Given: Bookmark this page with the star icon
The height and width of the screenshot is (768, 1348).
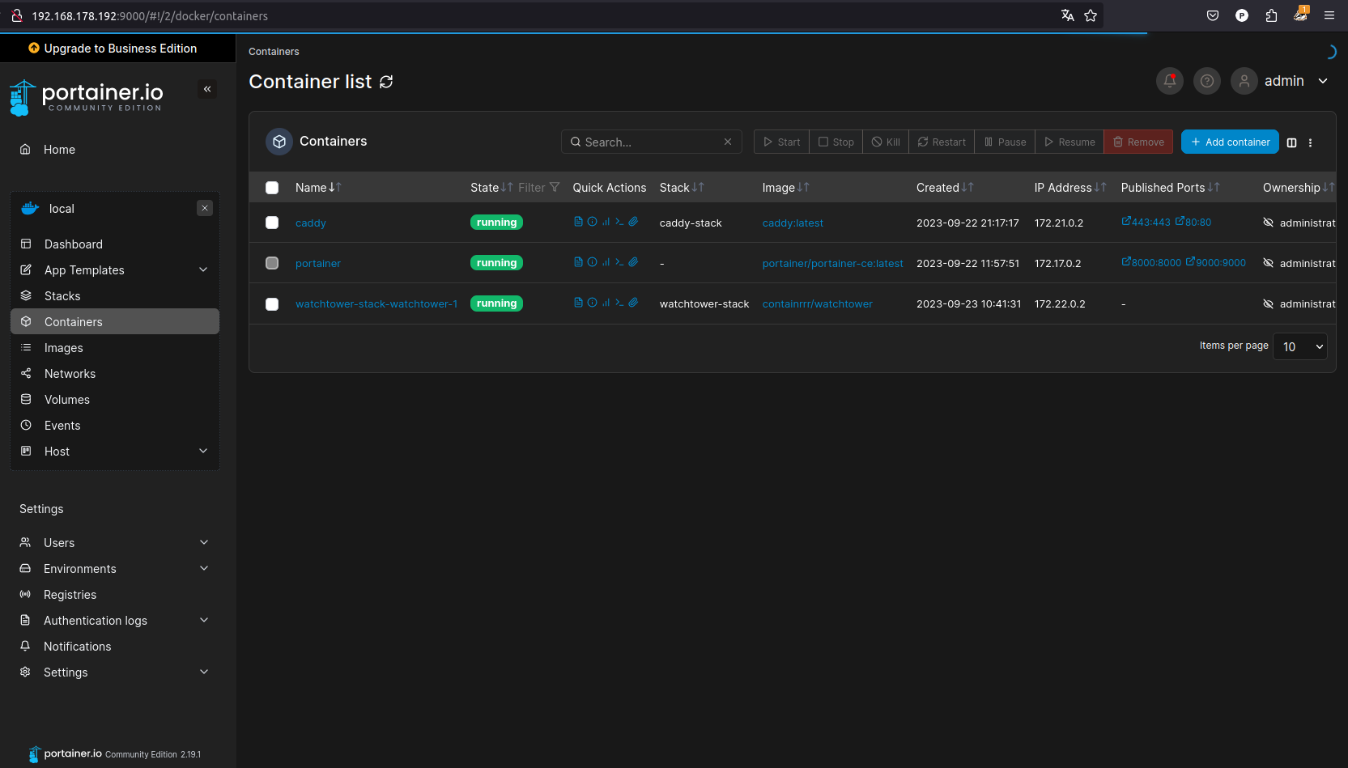Looking at the screenshot, I should [x=1091, y=15].
